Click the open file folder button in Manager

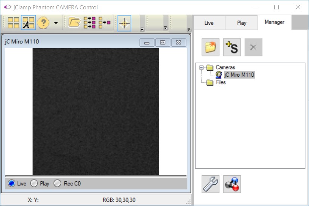point(210,47)
